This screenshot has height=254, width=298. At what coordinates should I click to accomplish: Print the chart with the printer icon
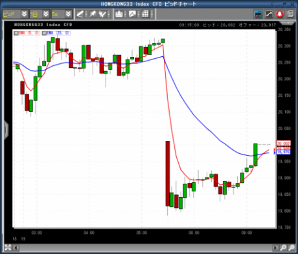tap(119, 14)
